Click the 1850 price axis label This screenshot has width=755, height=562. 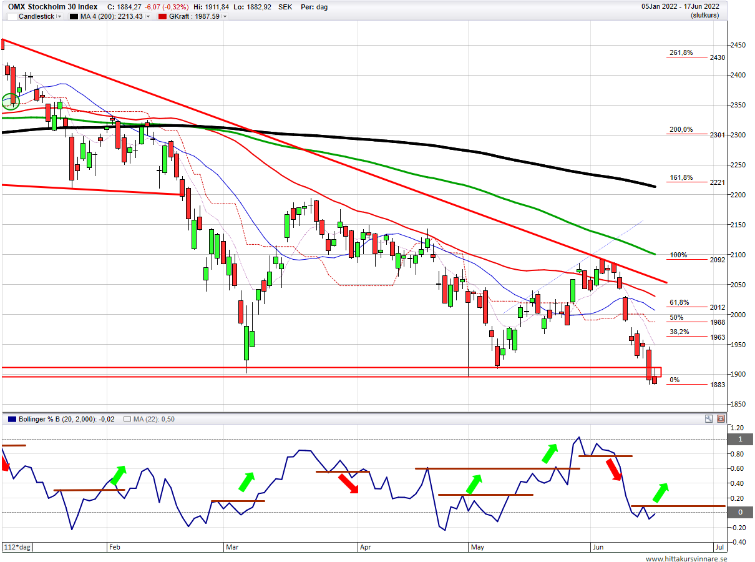click(x=739, y=405)
